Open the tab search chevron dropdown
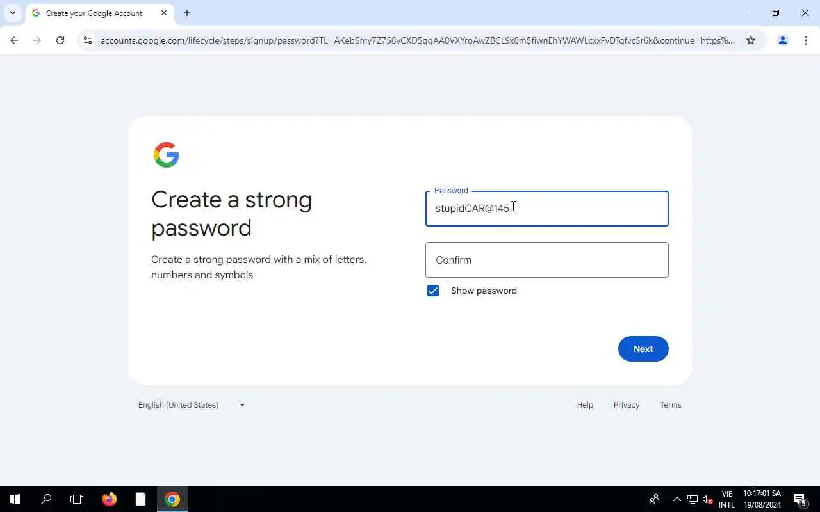Viewport: 820px width, 512px height. pos(13,13)
